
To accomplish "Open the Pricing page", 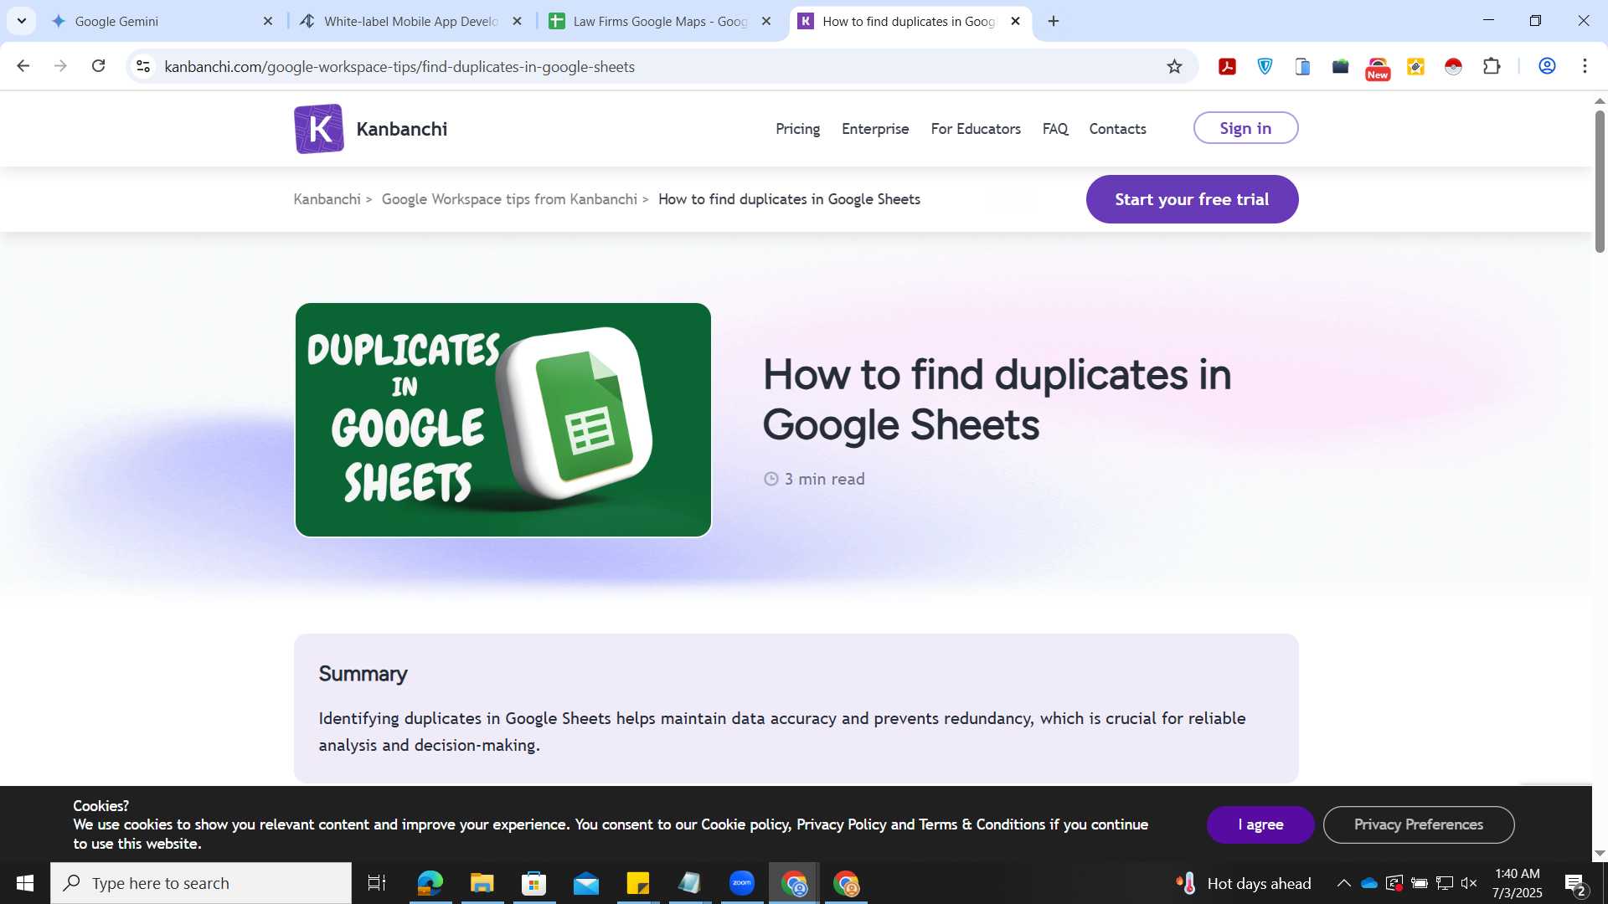I will (797, 129).
